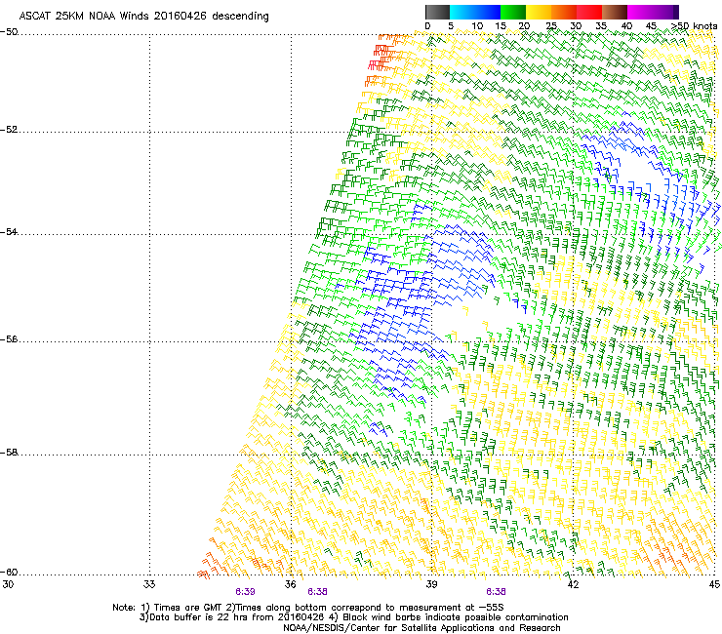Screen dimensions: 722x634
Task: Click the green 15-20 knots color bar segment
Action: (513, 12)
